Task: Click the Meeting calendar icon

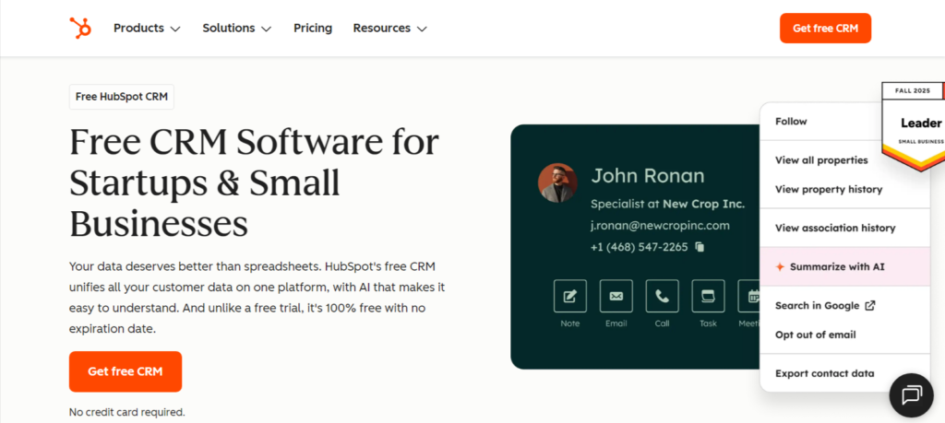Action: tap(751, 296)
